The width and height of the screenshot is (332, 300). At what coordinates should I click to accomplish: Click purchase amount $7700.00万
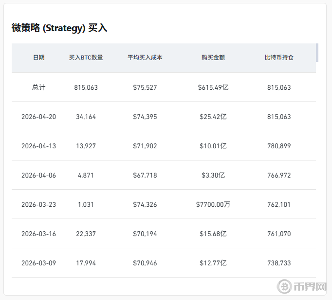click(213, 204)
